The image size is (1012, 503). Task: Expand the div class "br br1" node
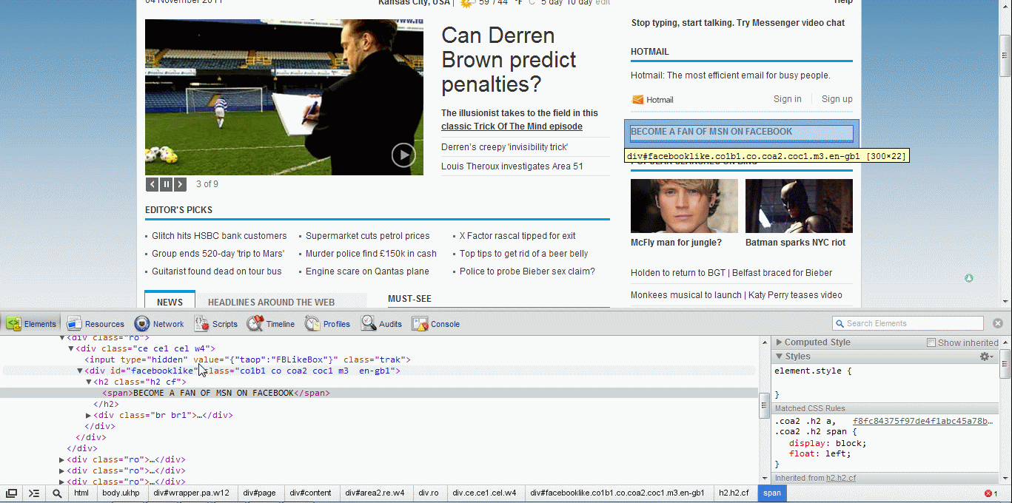tap(89, 415)
